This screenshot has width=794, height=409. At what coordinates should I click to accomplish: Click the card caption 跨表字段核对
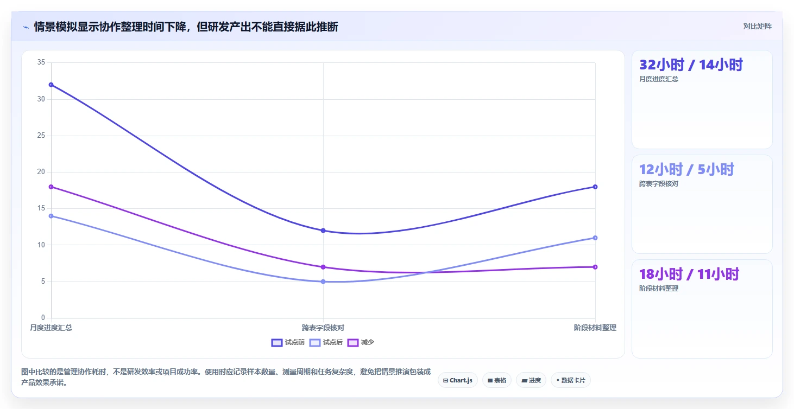(x=659, y=183)
